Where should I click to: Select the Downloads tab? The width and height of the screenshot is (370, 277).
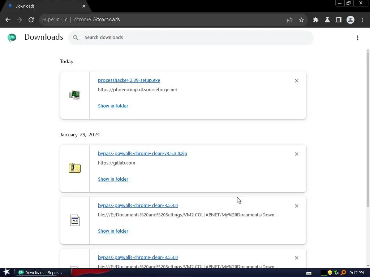pos(46,6)
